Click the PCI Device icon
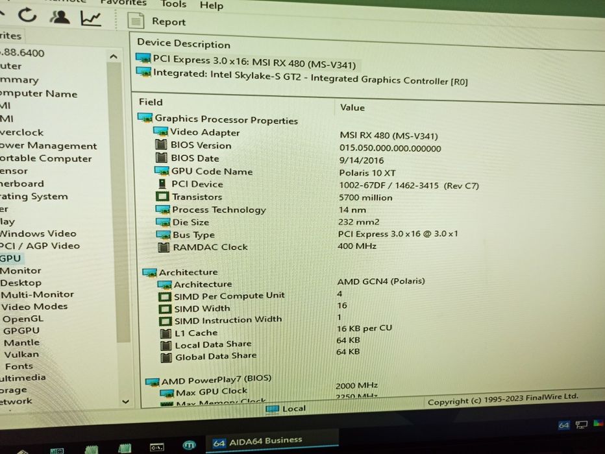 click(x=162, y=184)
